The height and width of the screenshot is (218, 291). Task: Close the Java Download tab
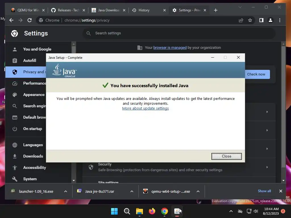pyautogui.click(x=124, y=10)
